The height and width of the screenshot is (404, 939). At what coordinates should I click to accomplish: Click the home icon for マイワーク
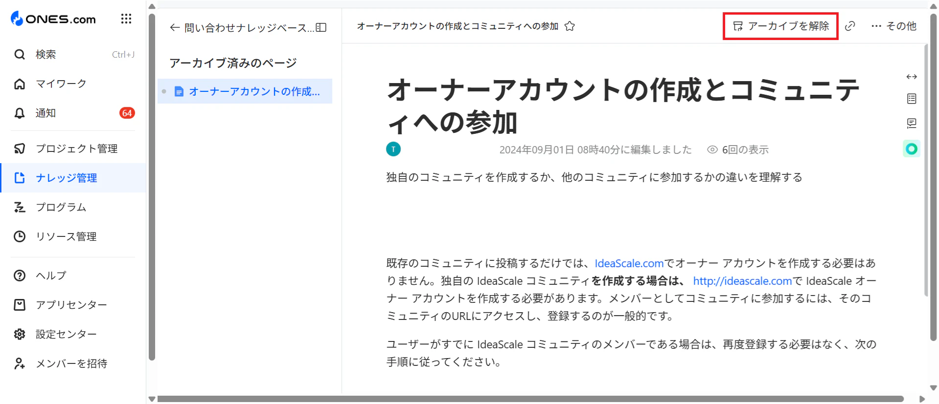(x=20, y=84)
